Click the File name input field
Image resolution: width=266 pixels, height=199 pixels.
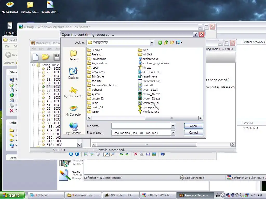141,126
